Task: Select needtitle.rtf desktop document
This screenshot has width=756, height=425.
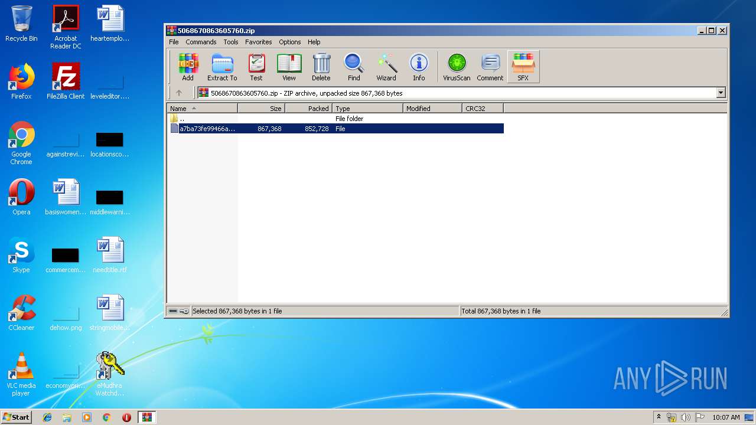Action: (110, 255)
